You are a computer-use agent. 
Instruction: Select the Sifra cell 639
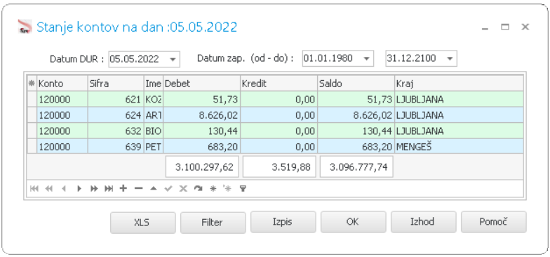[116, 147]
